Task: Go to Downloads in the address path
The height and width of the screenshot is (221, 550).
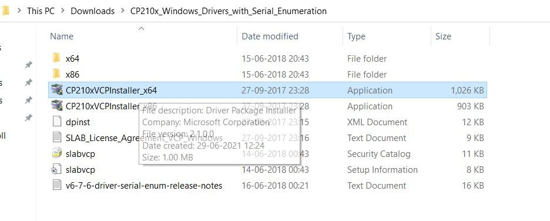Action: click(x=93, y=11)
